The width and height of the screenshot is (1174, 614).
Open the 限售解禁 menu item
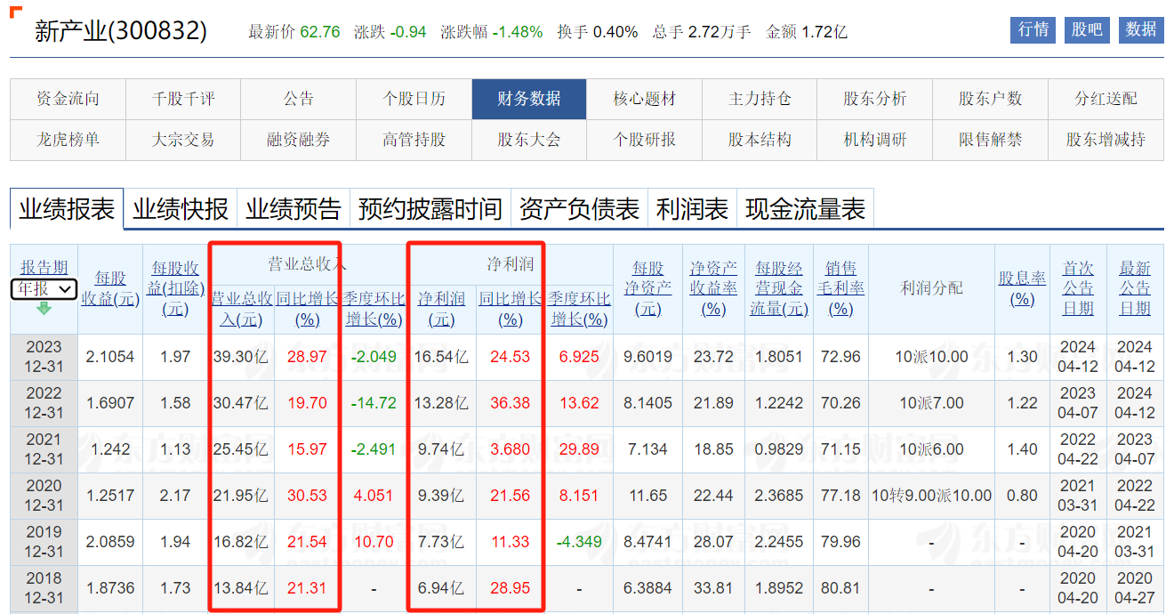[991, 140]
